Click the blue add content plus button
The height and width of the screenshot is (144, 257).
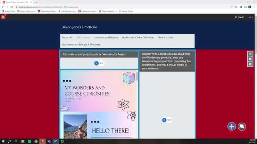click(232, 126)
